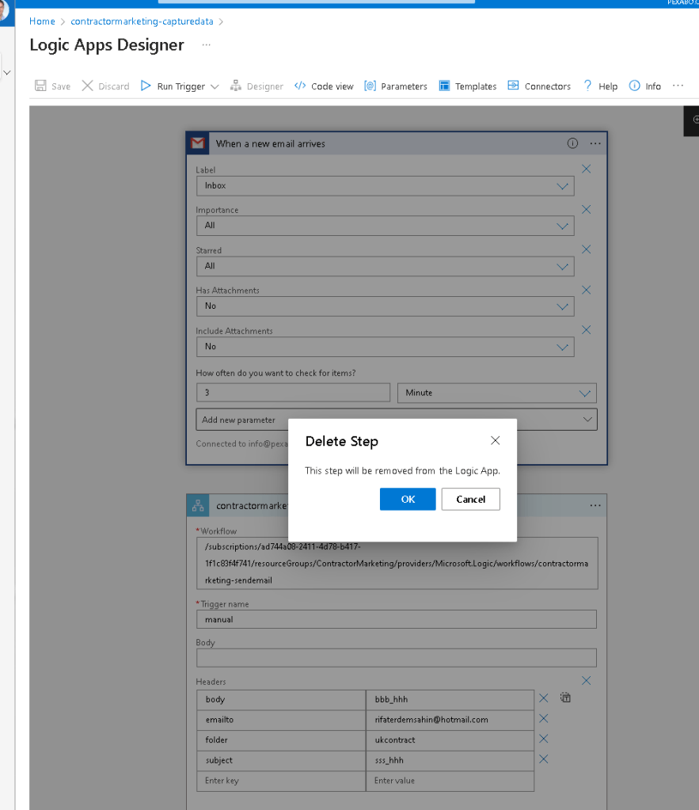Click the emailto header key cell
This screenshot has height=810, width=699.
tap(281, 720)
